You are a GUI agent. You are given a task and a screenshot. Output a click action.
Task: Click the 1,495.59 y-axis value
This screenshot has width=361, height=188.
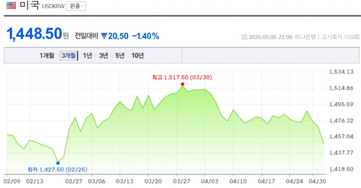[x=341, y=104]
